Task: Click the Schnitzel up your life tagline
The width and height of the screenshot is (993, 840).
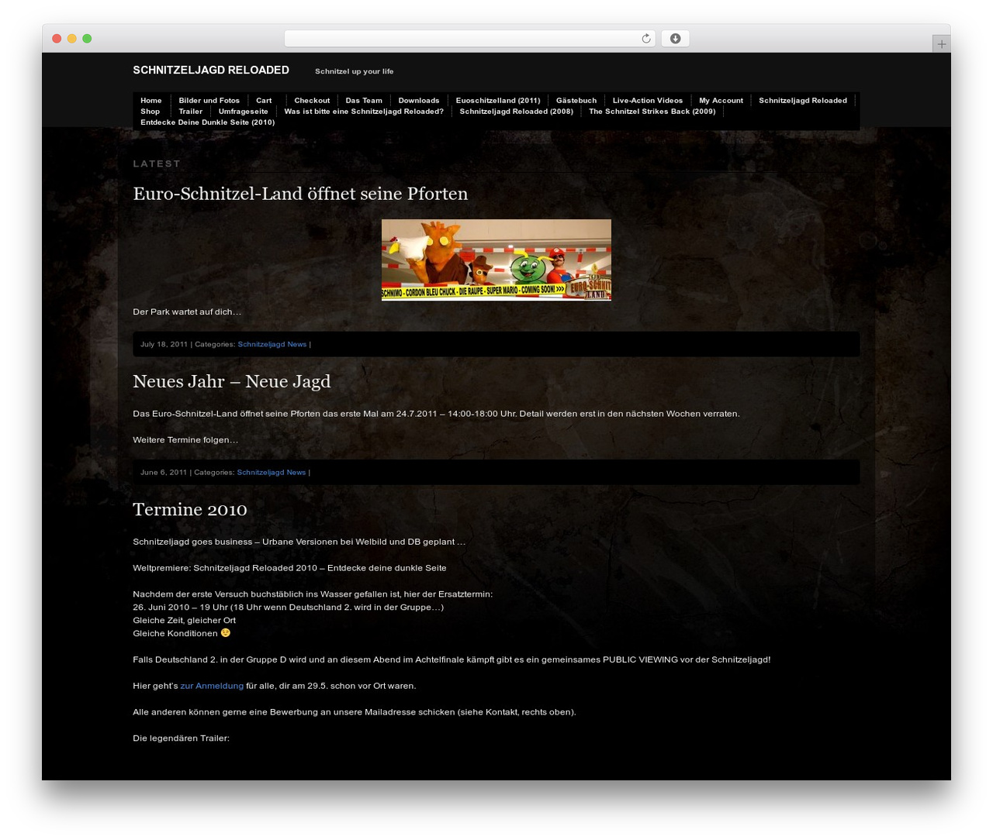Action: 355,71
